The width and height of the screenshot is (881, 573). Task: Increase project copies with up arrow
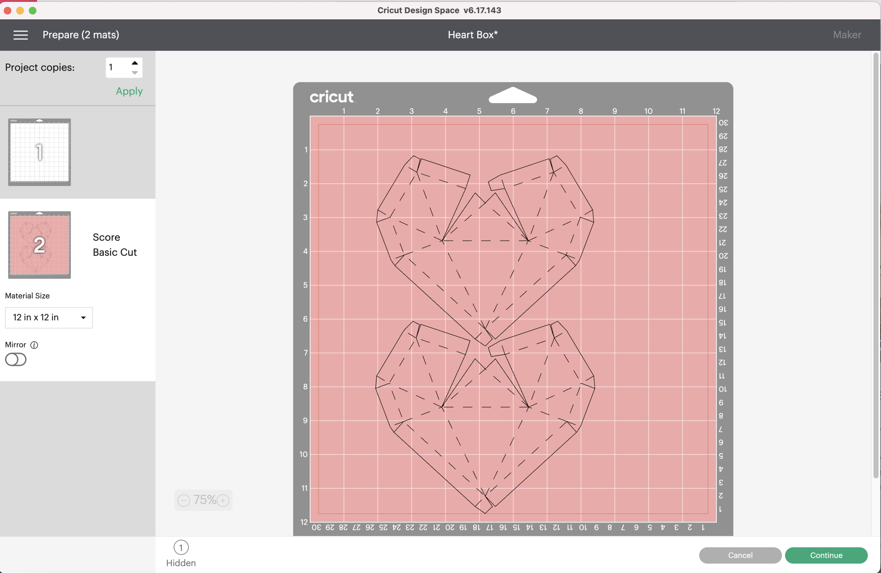(x=135, y=63)
